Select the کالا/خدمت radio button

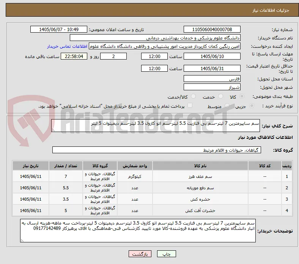click(x=194, y=96)
